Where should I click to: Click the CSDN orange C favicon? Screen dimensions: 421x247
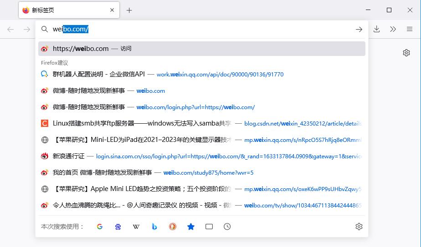pyautogui.click(x=45, y=123)
